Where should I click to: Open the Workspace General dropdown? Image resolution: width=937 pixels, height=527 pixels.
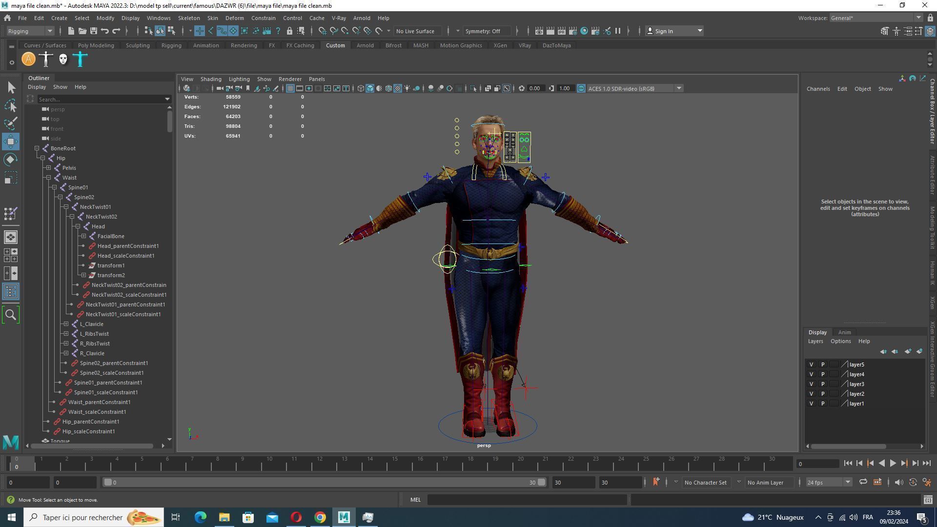pyautogui.click(x=876, y=18)
